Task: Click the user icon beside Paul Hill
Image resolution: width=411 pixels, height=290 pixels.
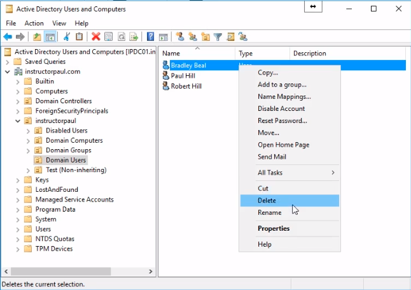Action: pyautogui.click(x=165, y=76)
